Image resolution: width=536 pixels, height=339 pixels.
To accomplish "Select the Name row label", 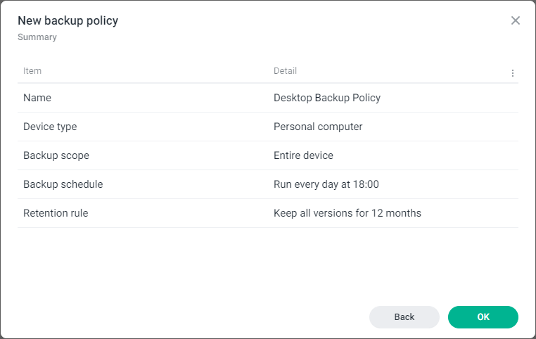I will (37, 98).
